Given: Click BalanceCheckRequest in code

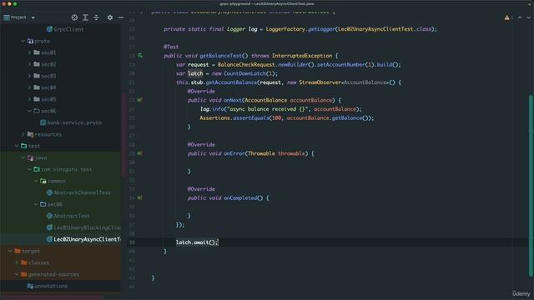Looking at the screenshot, I should (246, 65).
